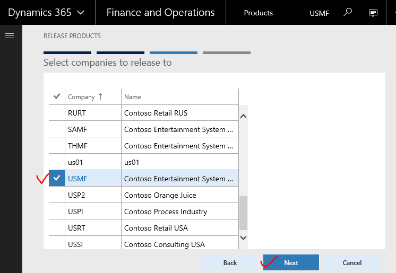Uncheck the USMF row checkbox
Screen dimensions: 396x273
(x=57, y=178)
